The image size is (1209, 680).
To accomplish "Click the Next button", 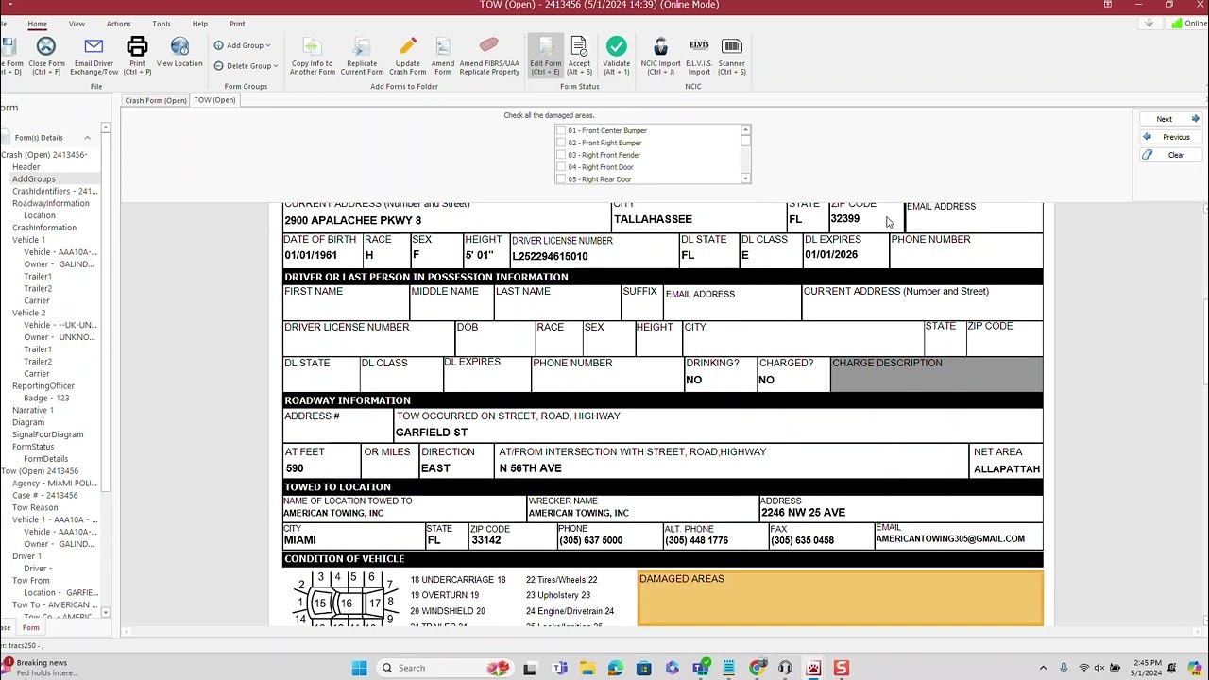I will [x=1170, y=119].
